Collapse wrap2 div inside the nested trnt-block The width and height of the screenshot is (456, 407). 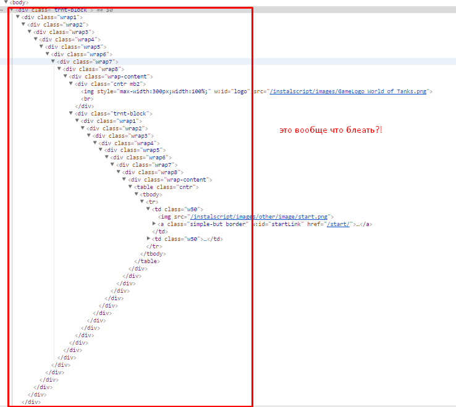coord(83,128)
